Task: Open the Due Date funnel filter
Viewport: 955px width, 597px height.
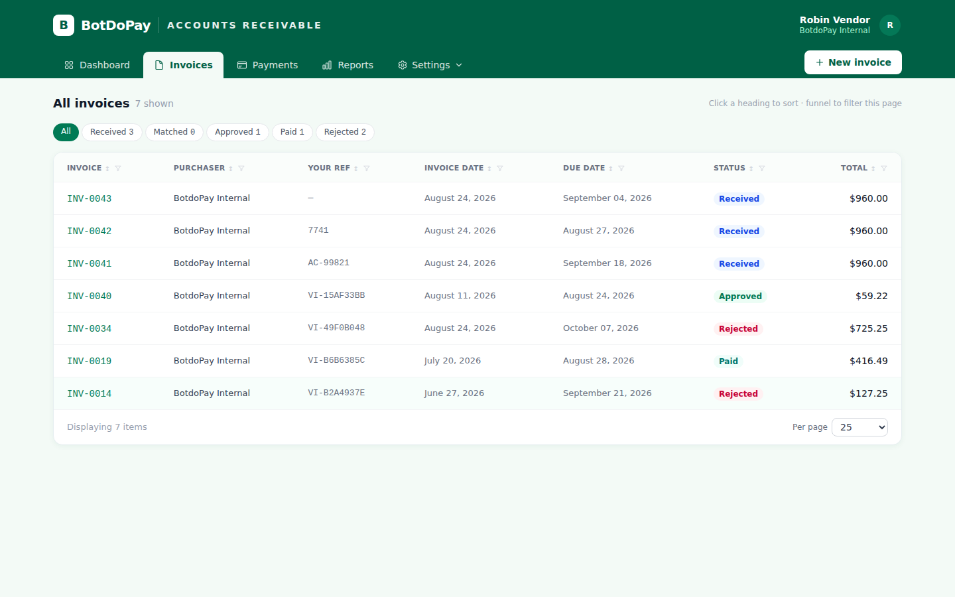Action: click(621, 168)
